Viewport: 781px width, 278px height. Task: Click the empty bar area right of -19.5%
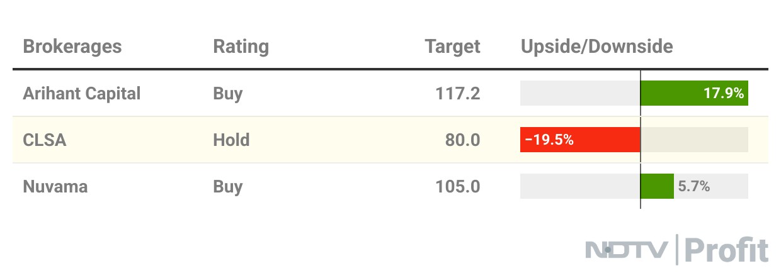pyautogui.click(x=694, y=140)
